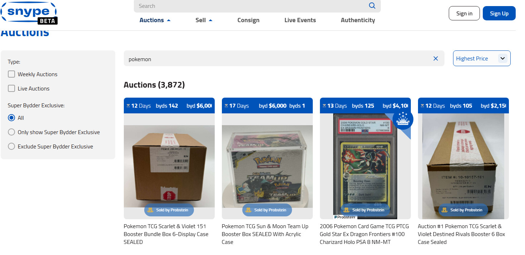Click the search magnifier icon in top bar
The width and height of the screenshot is (525, 255).
pos(372,6)
